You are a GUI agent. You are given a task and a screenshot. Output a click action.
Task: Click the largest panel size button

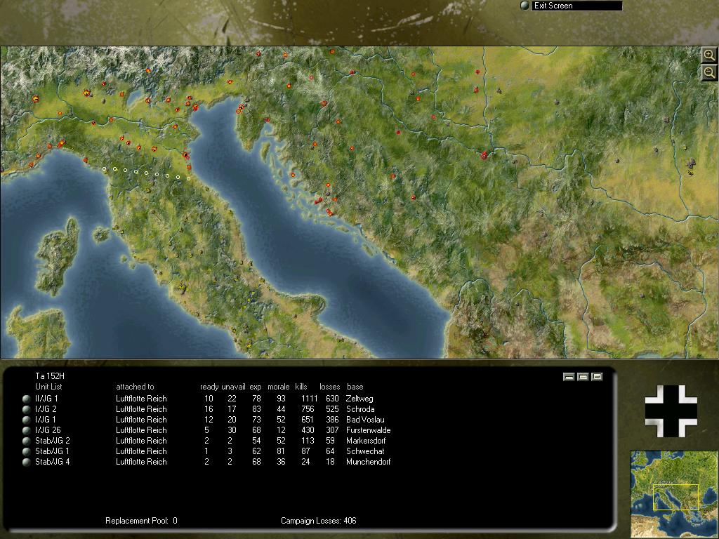(597, 377)
